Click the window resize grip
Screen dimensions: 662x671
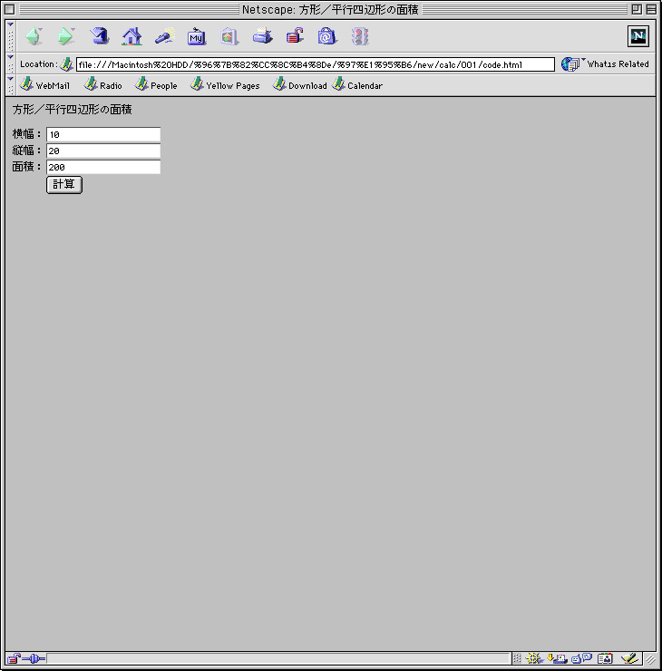pos(650,659)
